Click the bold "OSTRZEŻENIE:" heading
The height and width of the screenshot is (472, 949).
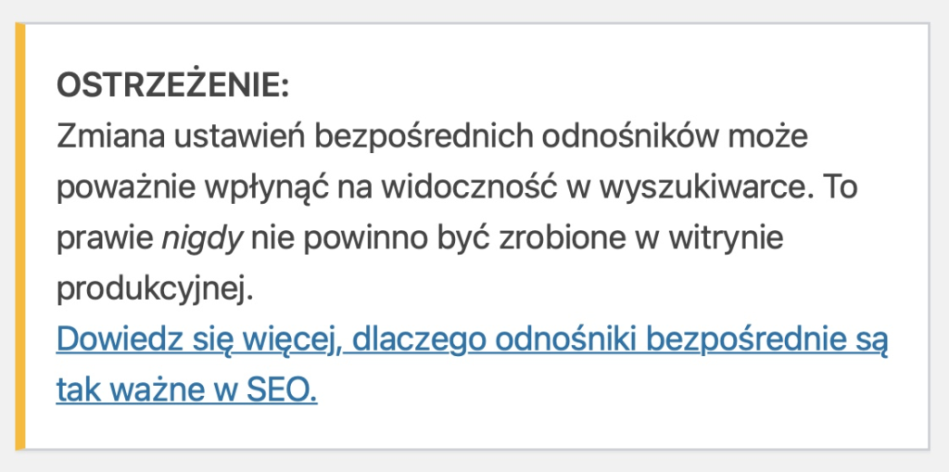pos(173,86)
